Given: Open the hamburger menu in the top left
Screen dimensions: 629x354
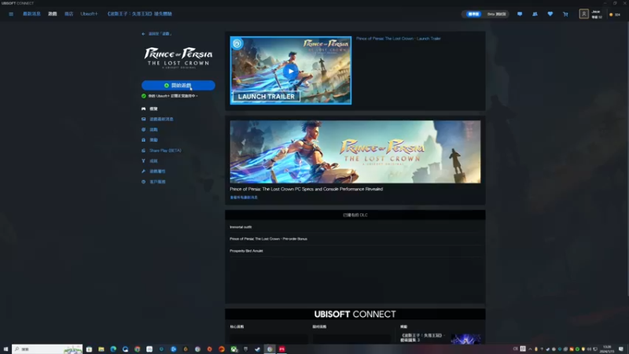Looking at the screenshot, I should [x=11, y=14].
